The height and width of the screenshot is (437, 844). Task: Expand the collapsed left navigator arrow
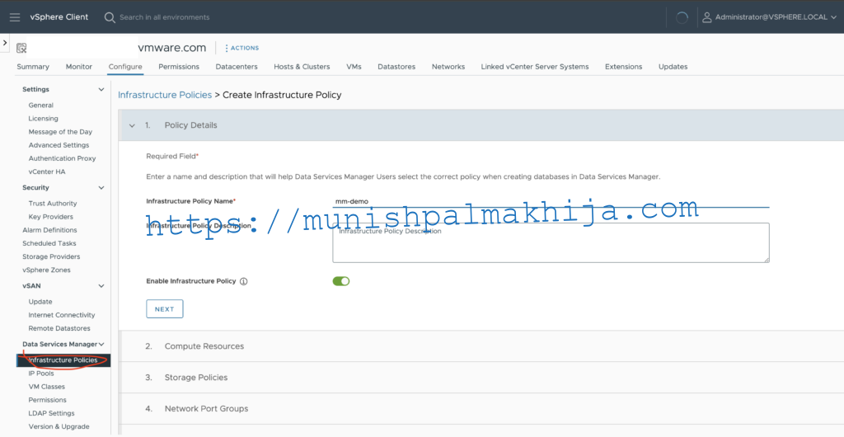click(4, 42)
